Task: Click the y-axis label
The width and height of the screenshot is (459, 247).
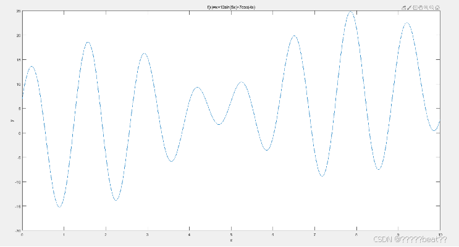Action: point(12,120)
